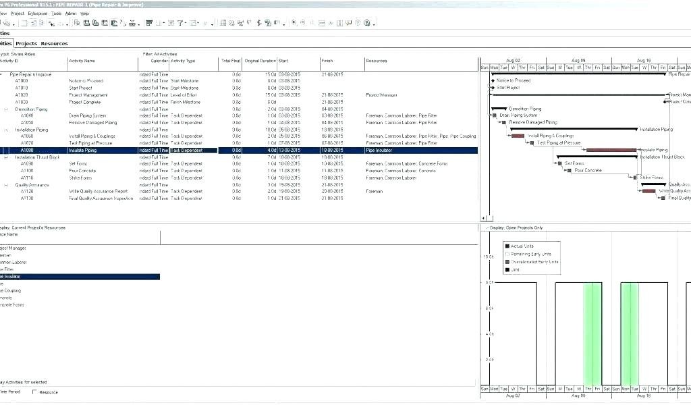Click the Remaining Early Units legend box
Screen dimensions: 691x405
507,254
